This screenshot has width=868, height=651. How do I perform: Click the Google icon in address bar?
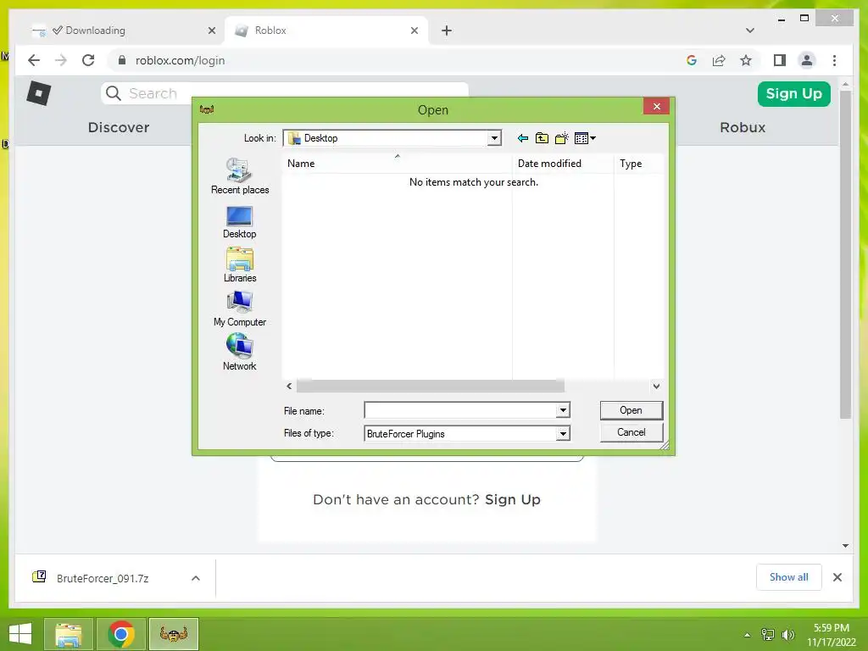pos(692,60)
